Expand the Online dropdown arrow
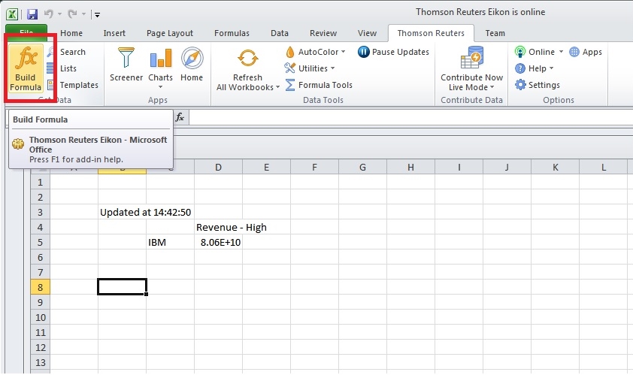Viewport: 633px width, 375px height. [561, 52]
